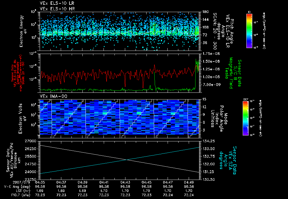Click the 'Electron Volts eV' axis label
Viewport: 288px width, 199px height.
(x=22, y=119)
